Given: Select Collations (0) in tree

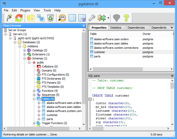Looking at the screenshot, I should pos(50,66).
